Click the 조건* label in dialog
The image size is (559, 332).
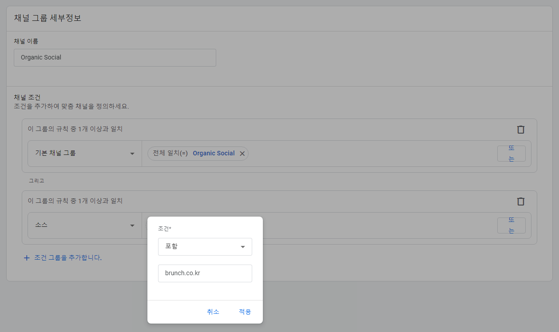165,229
